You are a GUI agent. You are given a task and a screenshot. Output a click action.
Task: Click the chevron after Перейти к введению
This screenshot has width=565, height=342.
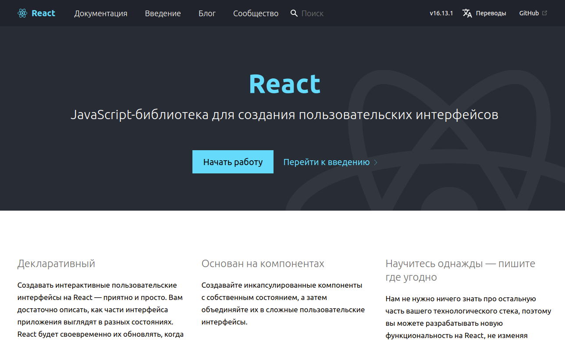376,162
